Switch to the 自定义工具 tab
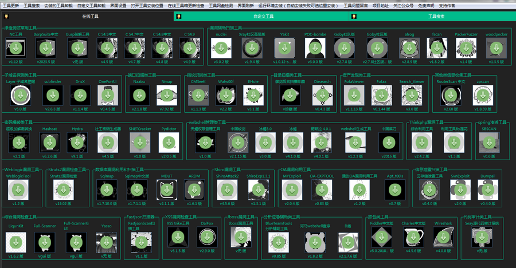This screenshot has height=268, width=516. click(261, 16)
